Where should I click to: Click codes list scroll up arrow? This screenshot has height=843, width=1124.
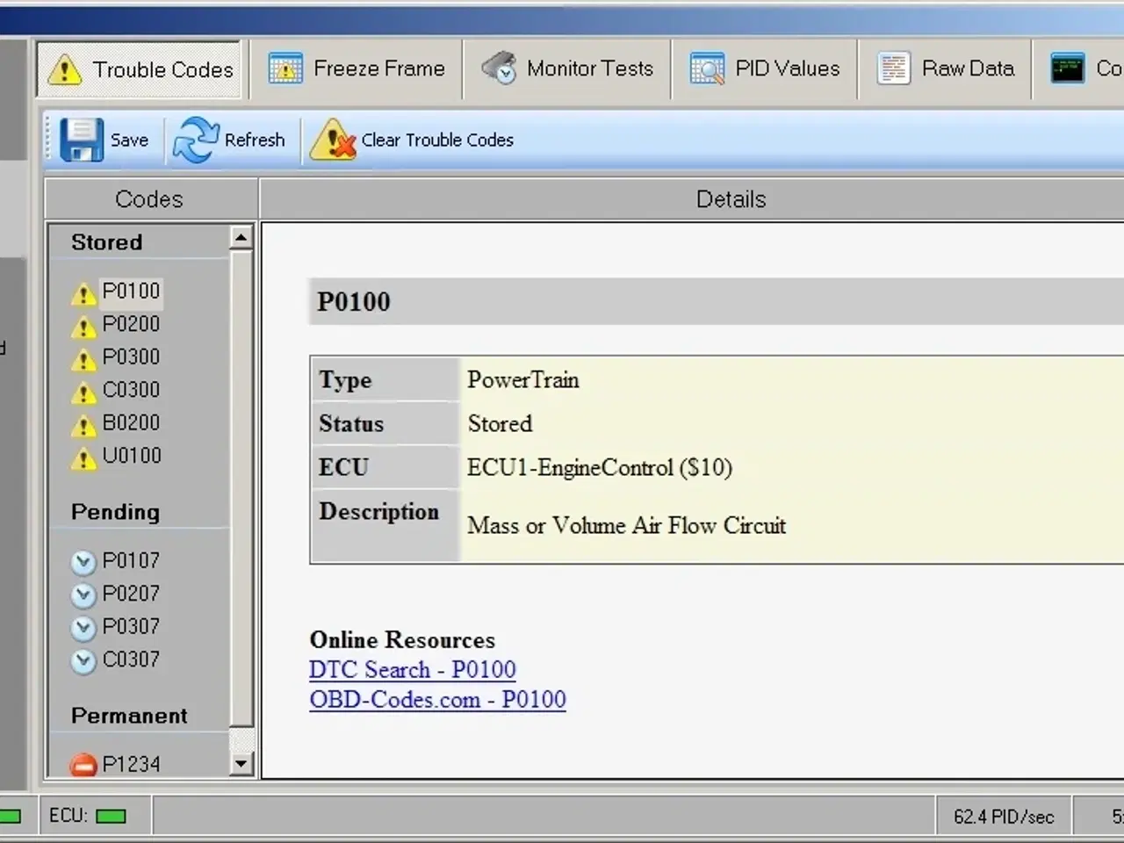click(241, 237)
